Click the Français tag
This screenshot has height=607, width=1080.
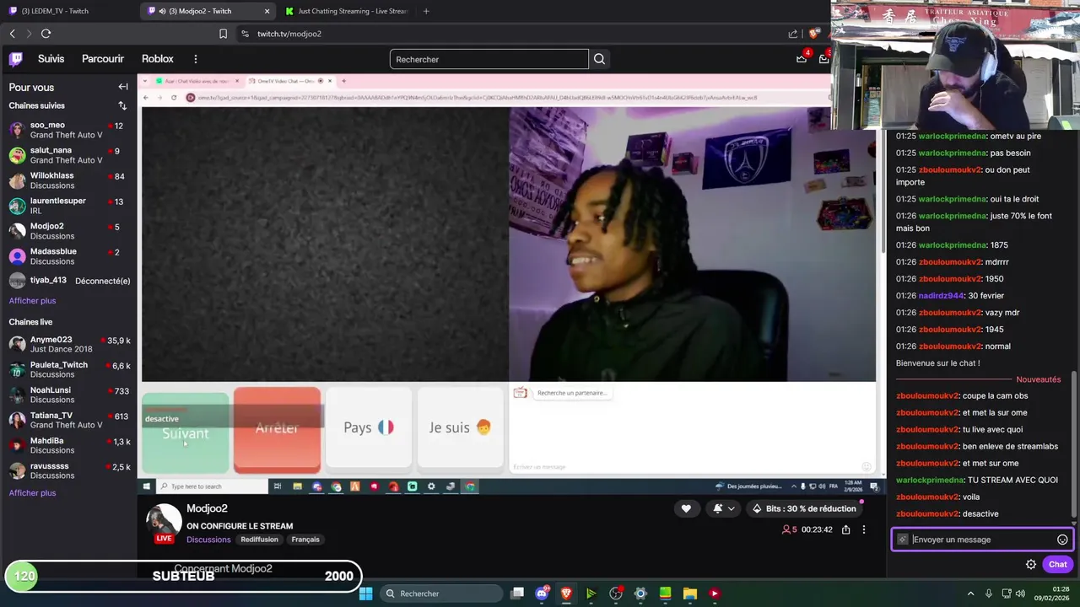tap(305, 540)
